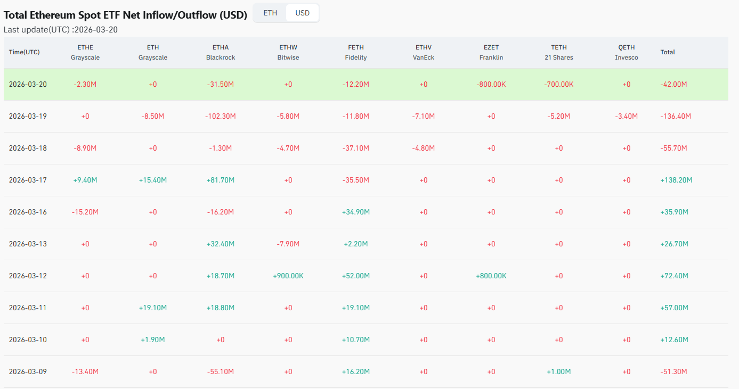739x389 pixels.
Task: Click the +52.00M Fidelity inflow value
Action: tap(356, 276)
